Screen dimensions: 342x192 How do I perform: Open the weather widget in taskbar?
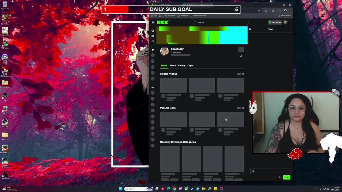[x=9, y=189]
